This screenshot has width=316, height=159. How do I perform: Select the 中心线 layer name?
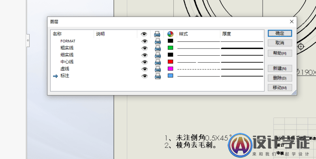67,62
